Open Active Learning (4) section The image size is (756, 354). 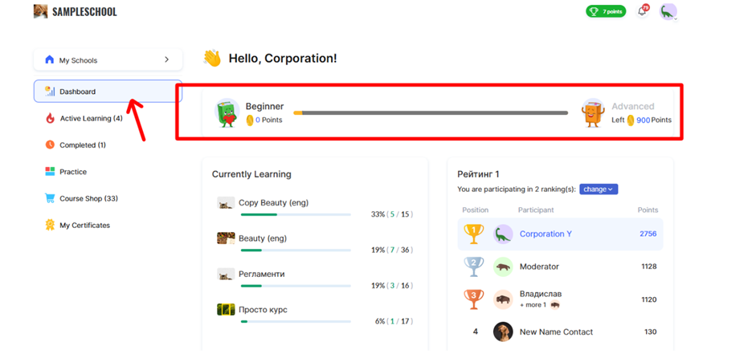tap(91, 119)
